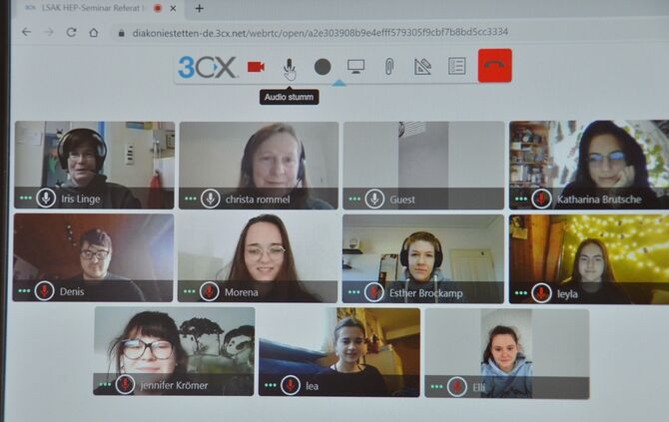
Task: Click the 3CX logo in toolbar
Action: 207,67
